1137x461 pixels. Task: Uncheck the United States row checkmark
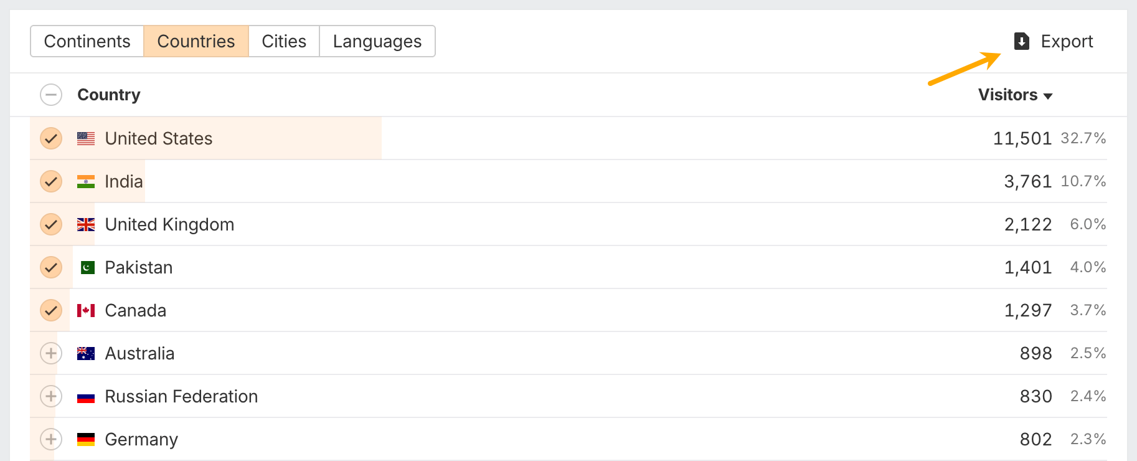[x=51, y=138]
